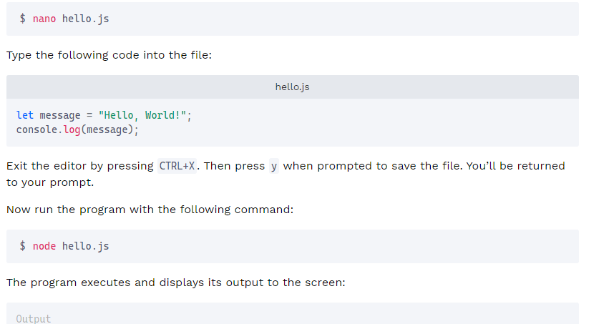Click the 'Exit the editor by pressing' text

coord(80,166)
